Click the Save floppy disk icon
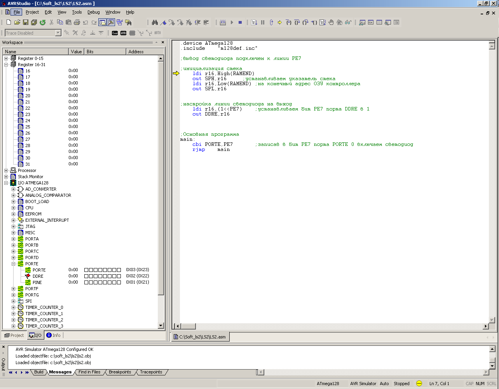This screenshot has width=499, height=389. pyautogui.click(x=26, y=22)
